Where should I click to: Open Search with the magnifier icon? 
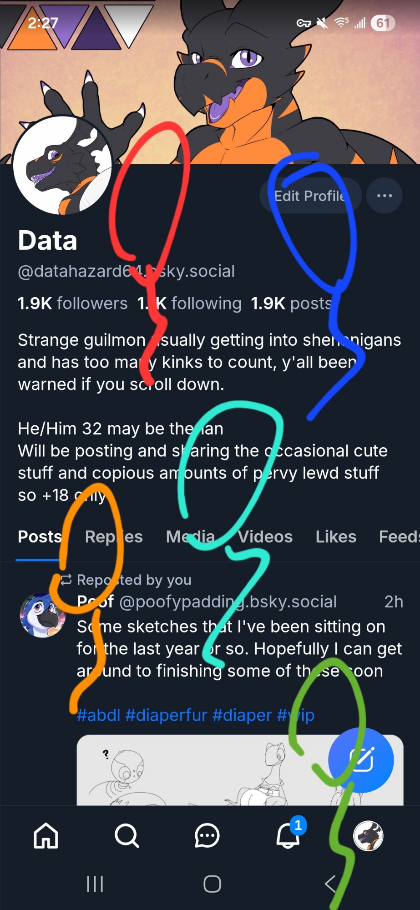(127, 836)
